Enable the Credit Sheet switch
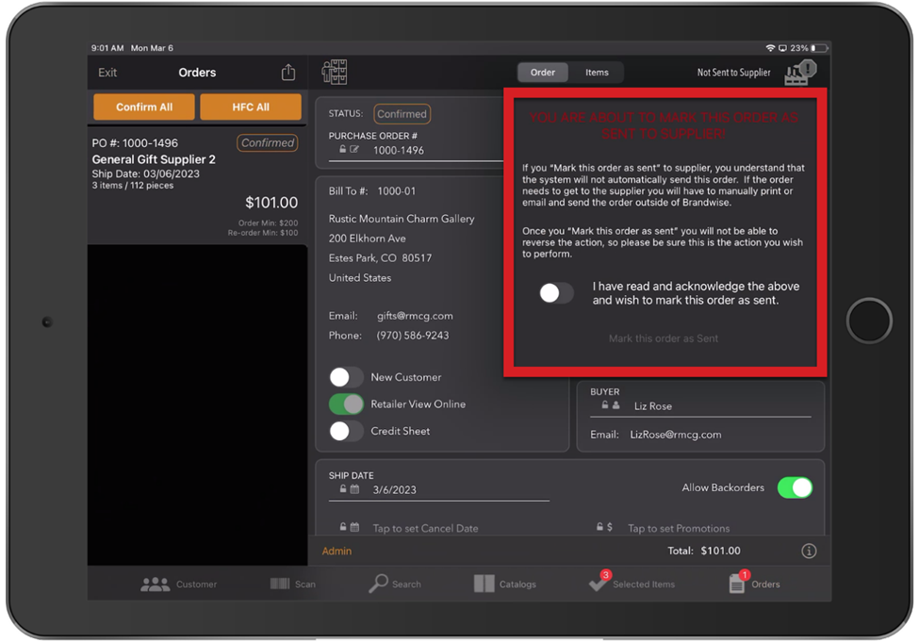Image resolution: width=919 pixels, height=642 pixels. pyautogui.click(x=346, y=431)
